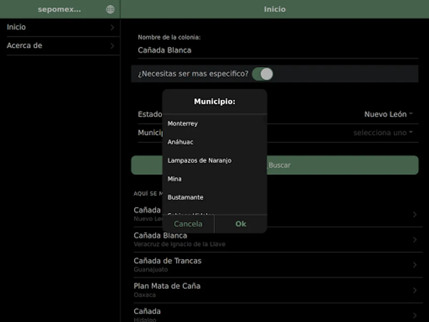Select Lampazos de Naranjo municipality

coord(214,161)
